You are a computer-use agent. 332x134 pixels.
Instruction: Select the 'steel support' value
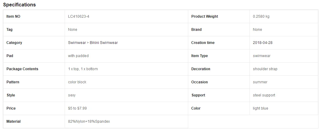pos(264,95)
